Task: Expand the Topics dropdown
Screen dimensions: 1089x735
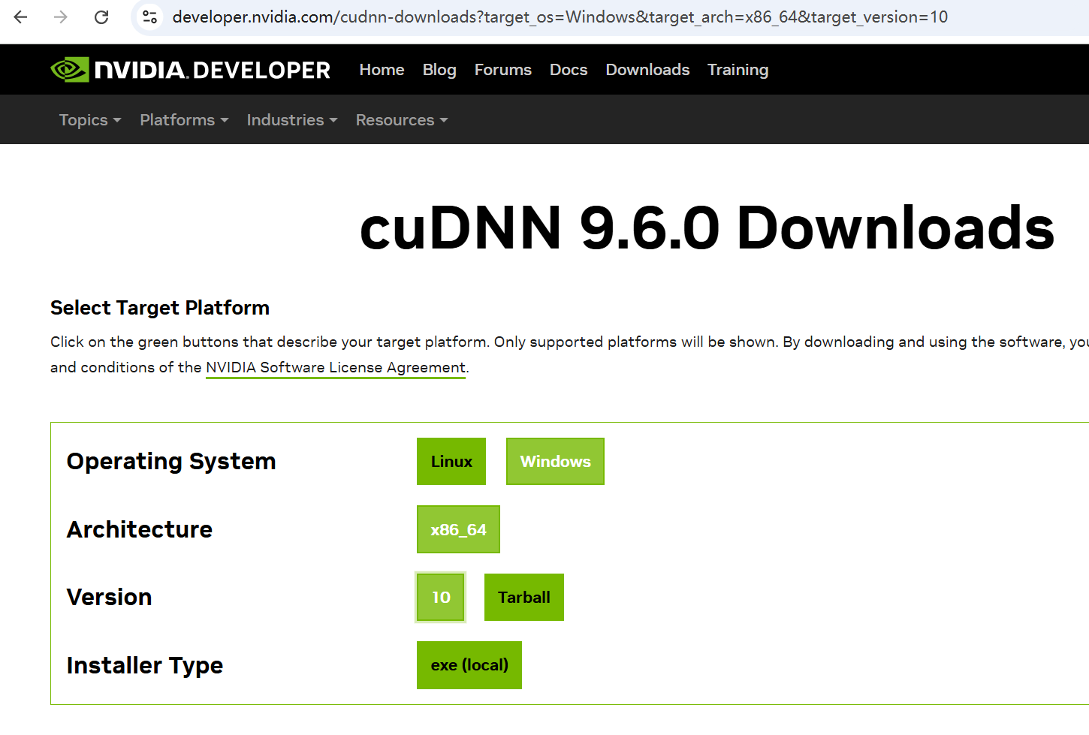Action: point(90,120)
